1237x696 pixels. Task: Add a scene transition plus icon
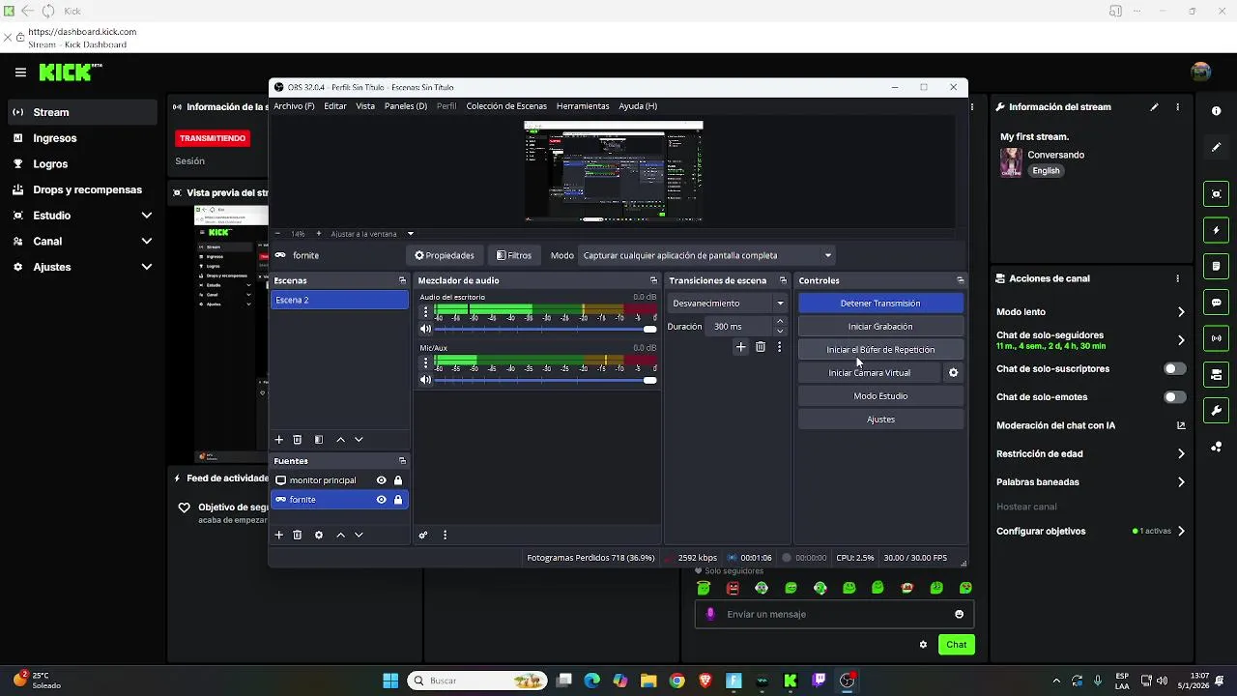[x=741, y=347]
